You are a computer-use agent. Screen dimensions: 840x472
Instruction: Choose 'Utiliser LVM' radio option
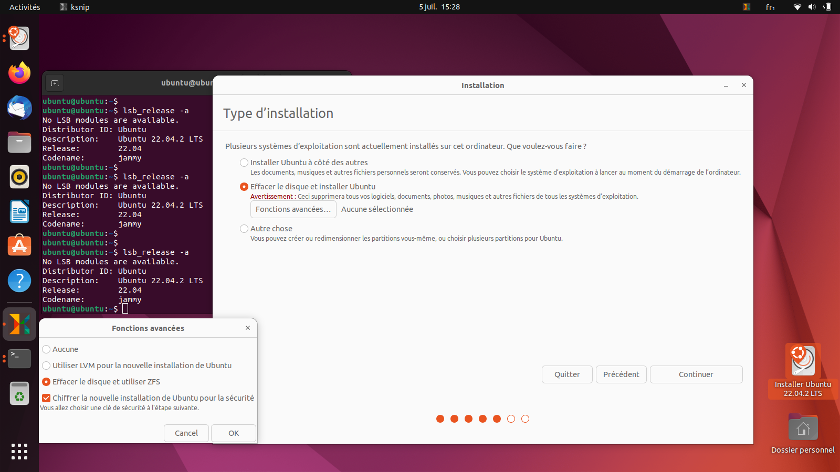(47, 366)
